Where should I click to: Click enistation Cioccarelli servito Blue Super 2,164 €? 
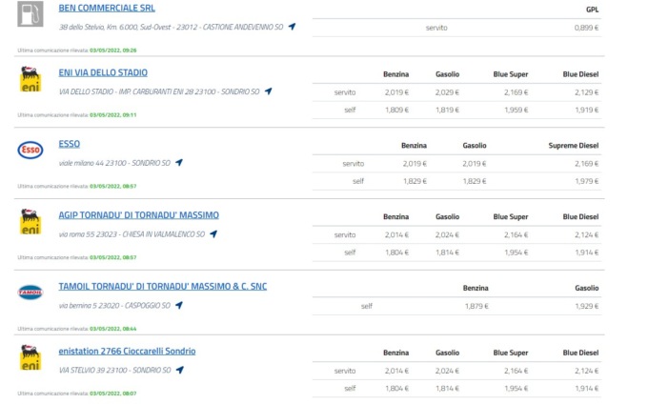click(x=516, y=371)
